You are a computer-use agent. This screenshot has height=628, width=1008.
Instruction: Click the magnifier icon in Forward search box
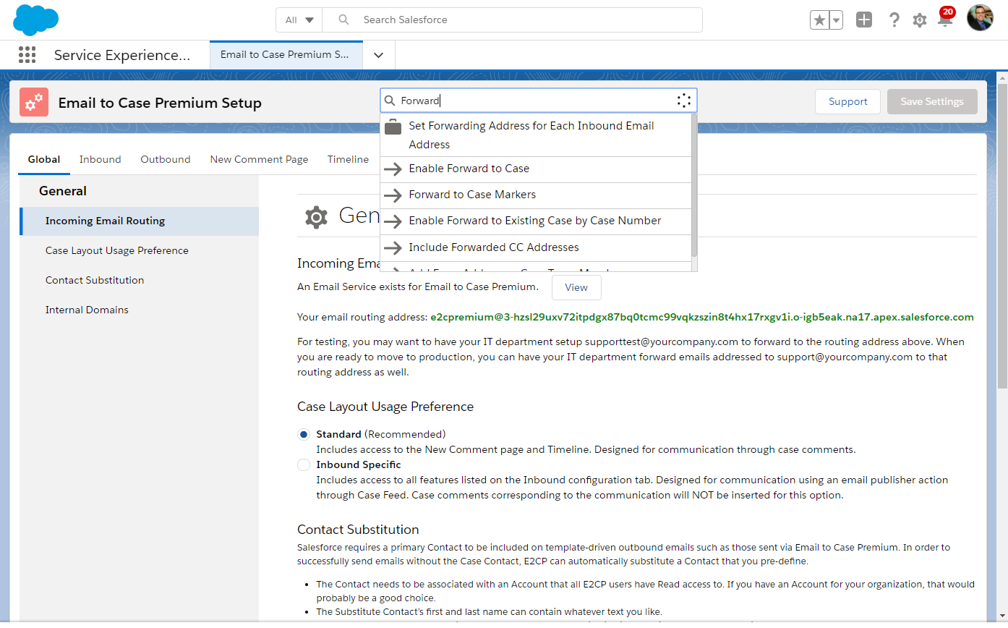pyautogui.click(x=390, y=101)
